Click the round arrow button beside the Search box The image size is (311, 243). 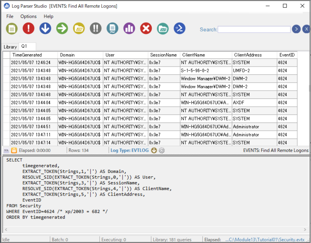tap(296, 29)
